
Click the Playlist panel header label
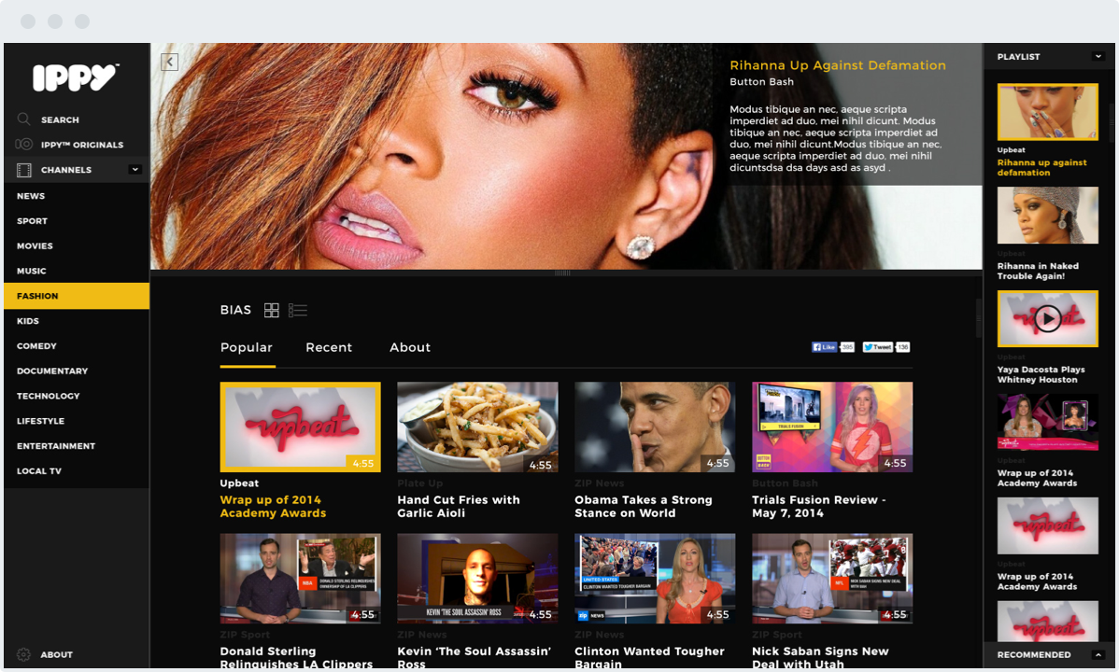click(x=1018, y=56)
